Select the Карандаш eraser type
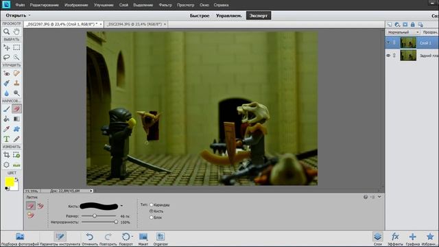The image size is (439, 247). [x=151, y=205]
